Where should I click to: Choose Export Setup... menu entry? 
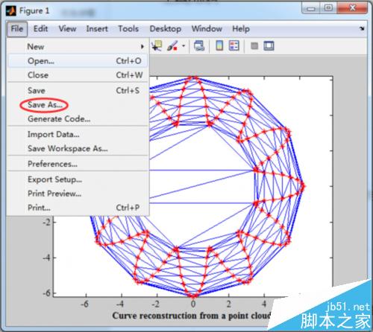click(x=78, y=179)
